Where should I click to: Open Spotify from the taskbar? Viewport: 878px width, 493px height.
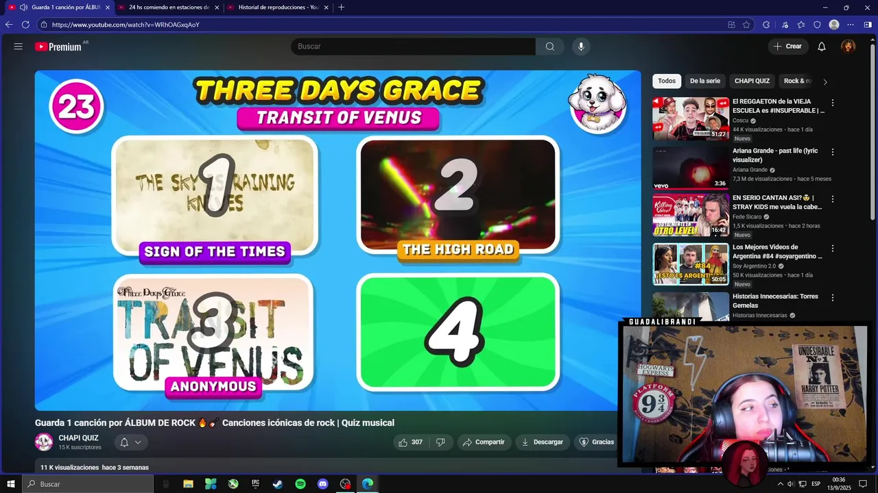point(300,484)
